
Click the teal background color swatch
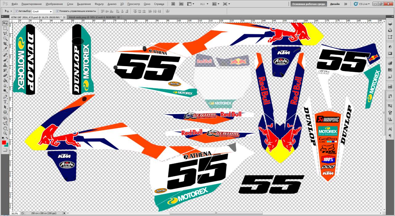coord(6,145)
